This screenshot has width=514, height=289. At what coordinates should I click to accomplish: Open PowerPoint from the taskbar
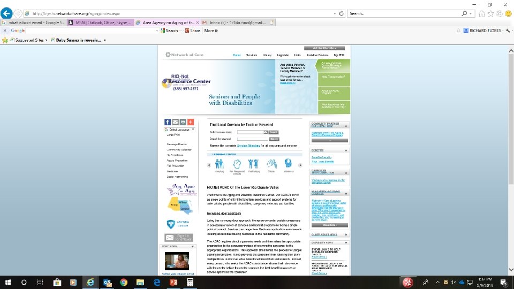pyautogui.click(x=173, y=282)
